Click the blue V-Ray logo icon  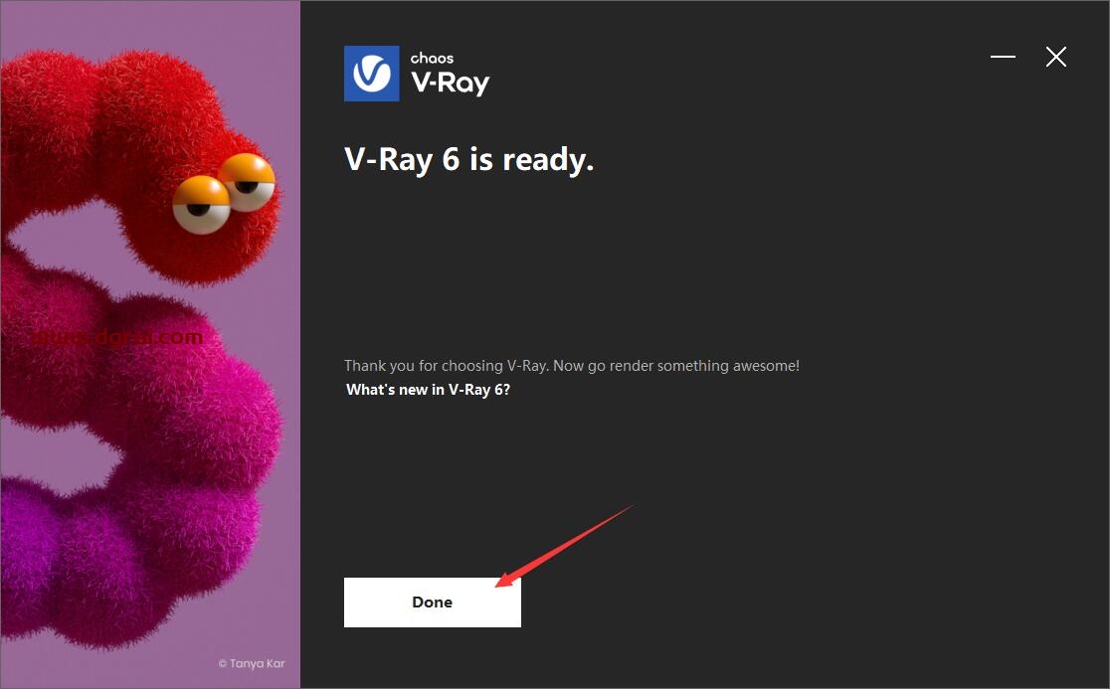coord(372,74)
